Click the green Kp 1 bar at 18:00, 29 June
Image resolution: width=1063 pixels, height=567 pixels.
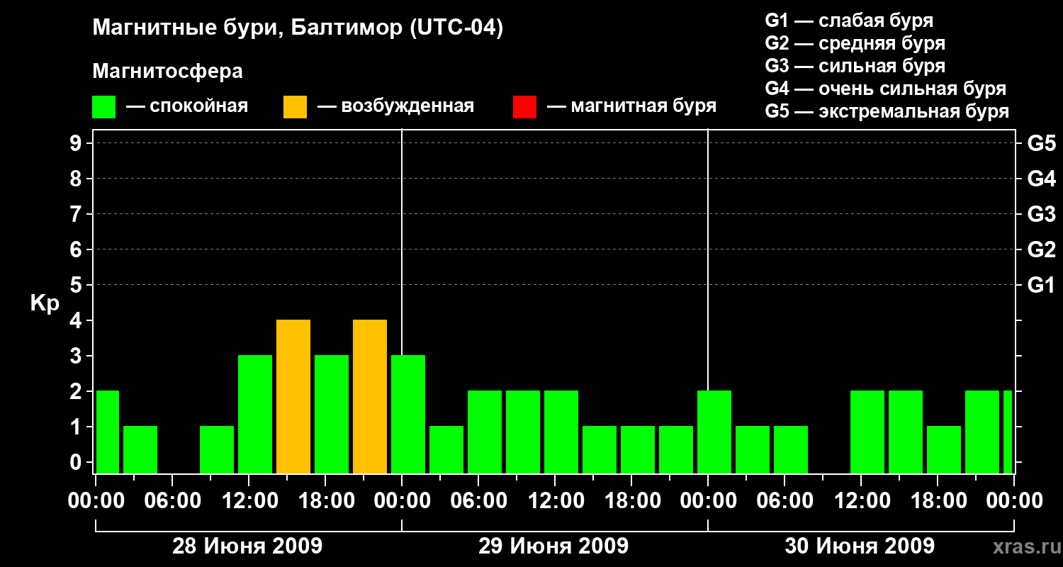point(638,450)
